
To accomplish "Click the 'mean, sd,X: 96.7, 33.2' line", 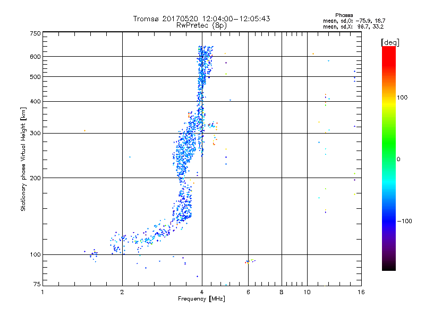I will [x=353, y=26].
